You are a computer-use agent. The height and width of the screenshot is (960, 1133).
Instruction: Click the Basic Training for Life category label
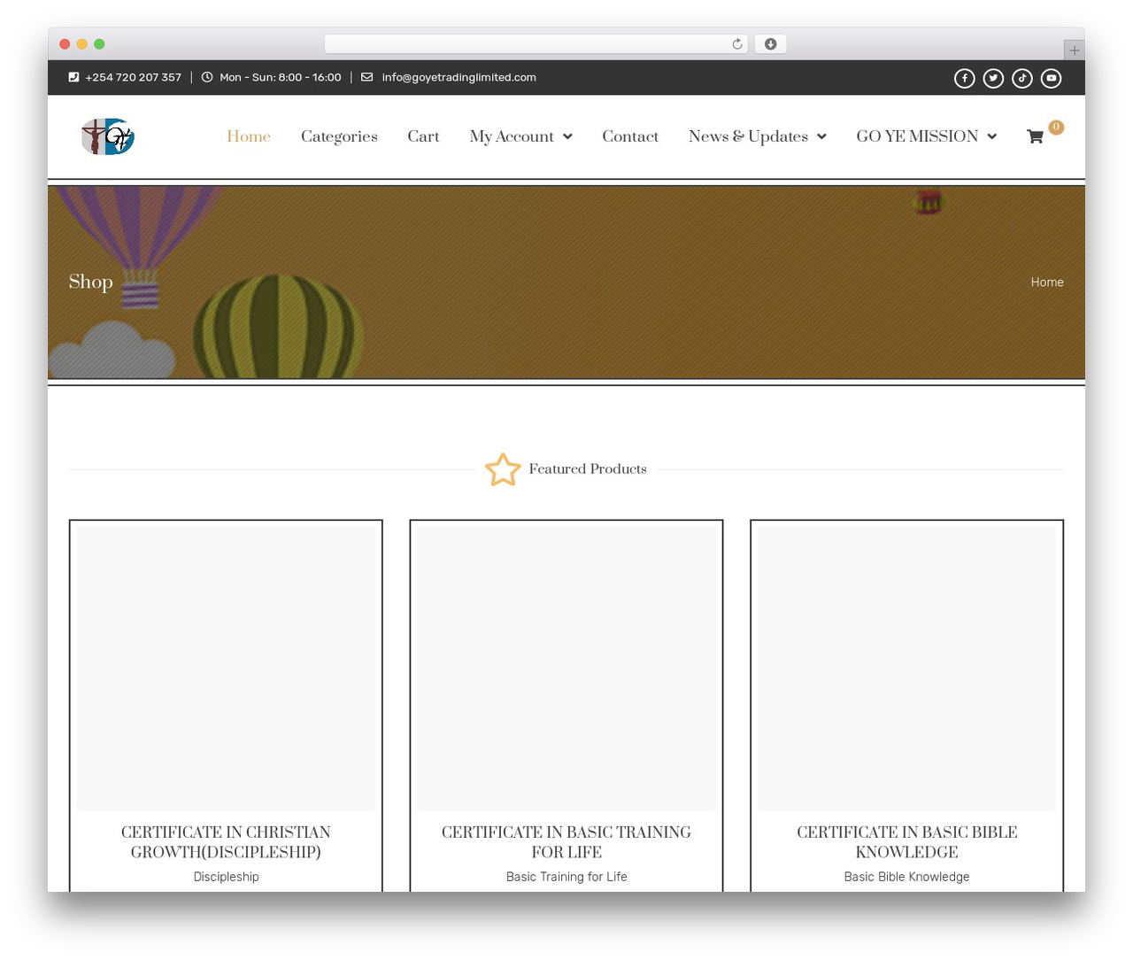click(x=566, y=877)
